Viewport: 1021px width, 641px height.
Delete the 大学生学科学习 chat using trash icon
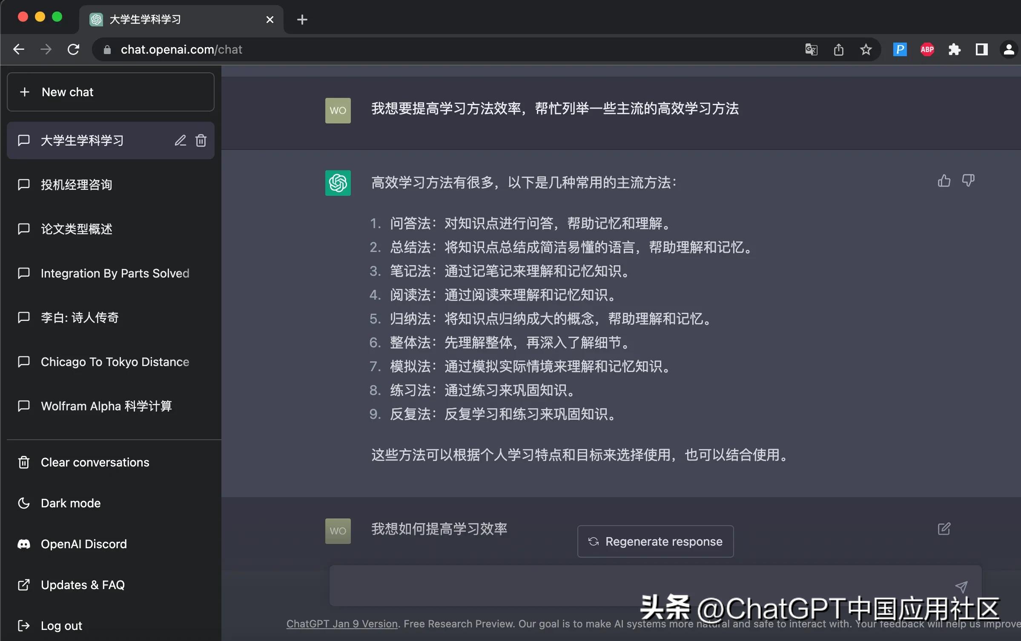tap(201, 140)
